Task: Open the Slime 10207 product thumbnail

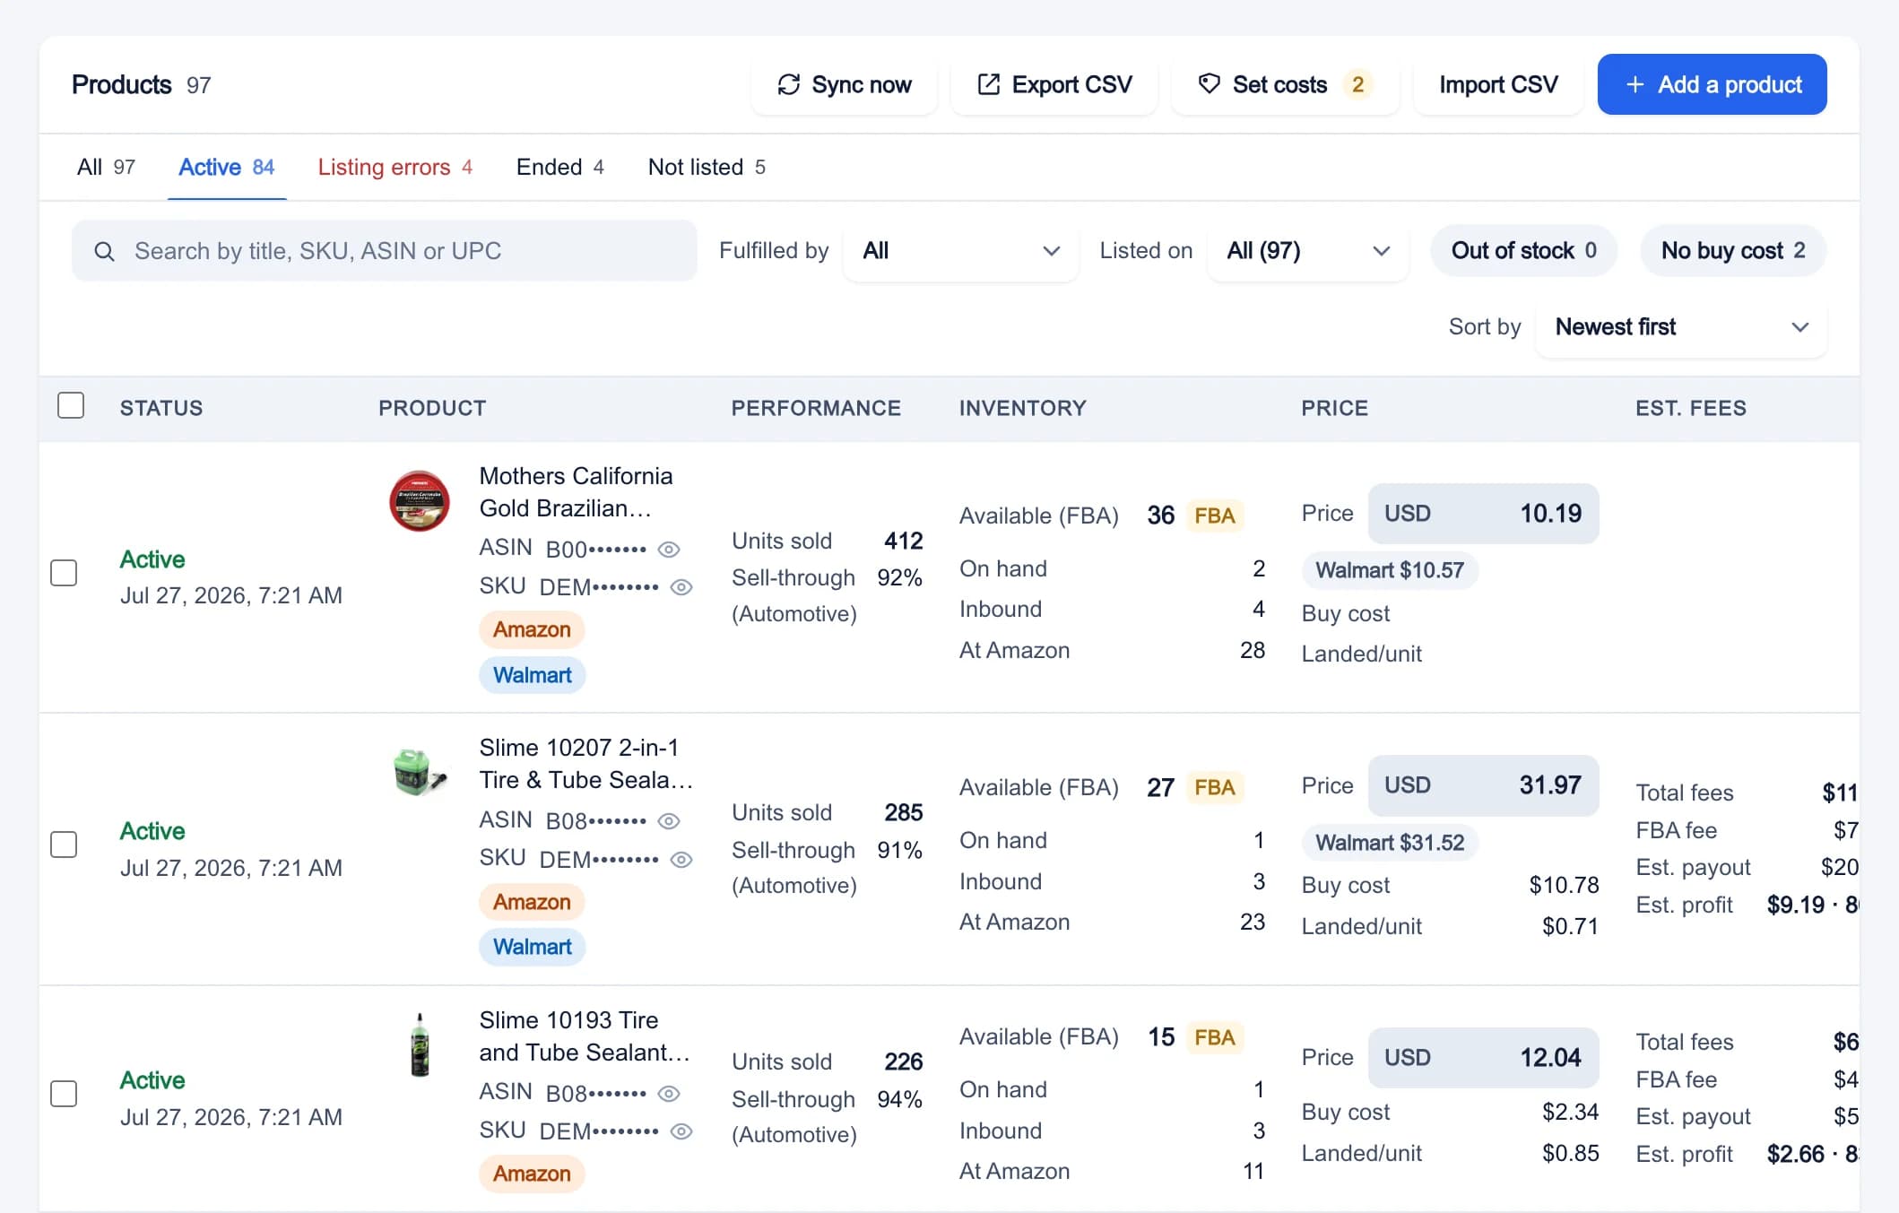Action: tap(420, 773)
